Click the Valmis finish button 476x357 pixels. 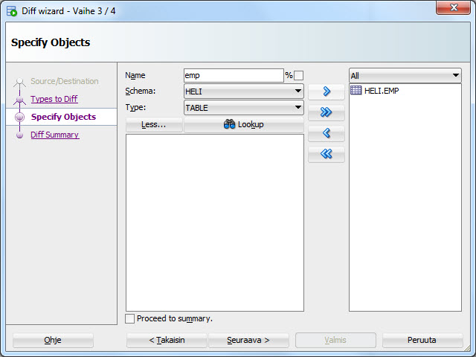point(335,340)
